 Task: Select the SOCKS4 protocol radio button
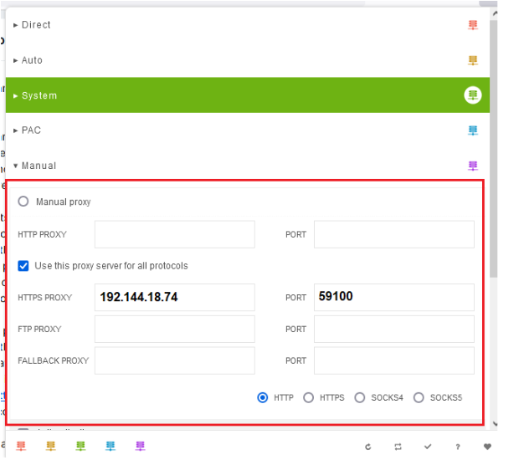360,397
